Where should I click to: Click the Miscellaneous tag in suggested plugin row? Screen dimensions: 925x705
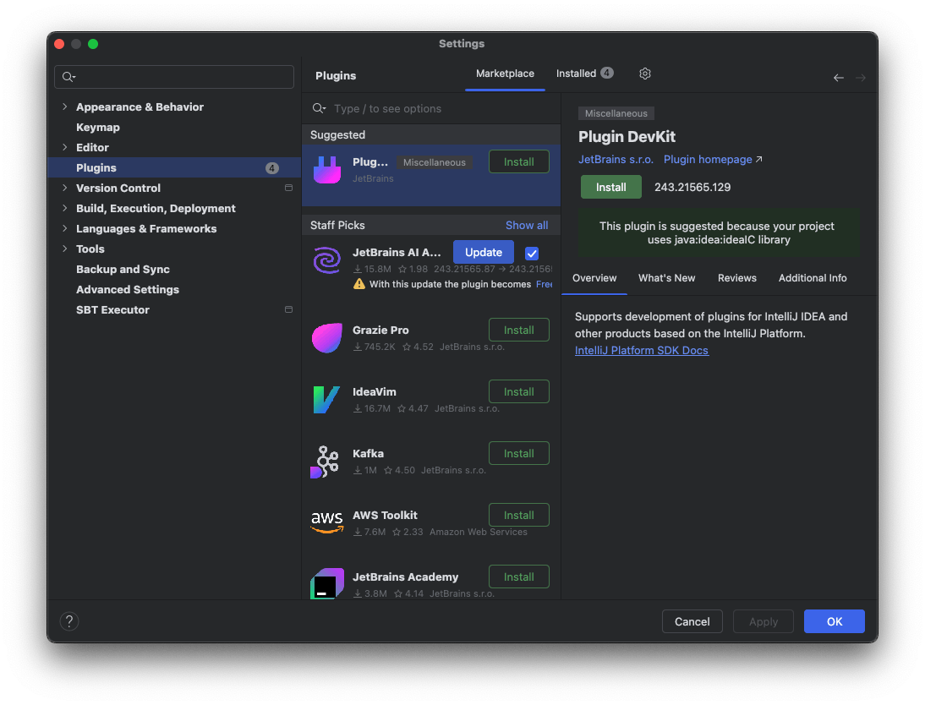click(x=435, y=162)
